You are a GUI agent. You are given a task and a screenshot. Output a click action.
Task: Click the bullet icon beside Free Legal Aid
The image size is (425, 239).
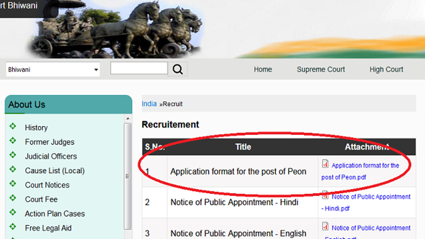point(13,227)
